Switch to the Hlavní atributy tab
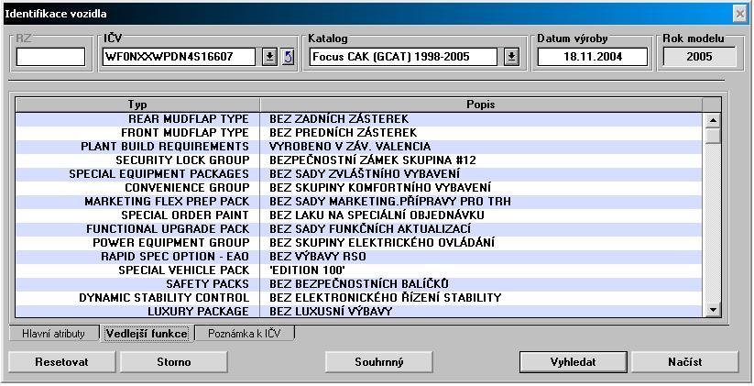This screenshot has width=754, height=386. 54,334
